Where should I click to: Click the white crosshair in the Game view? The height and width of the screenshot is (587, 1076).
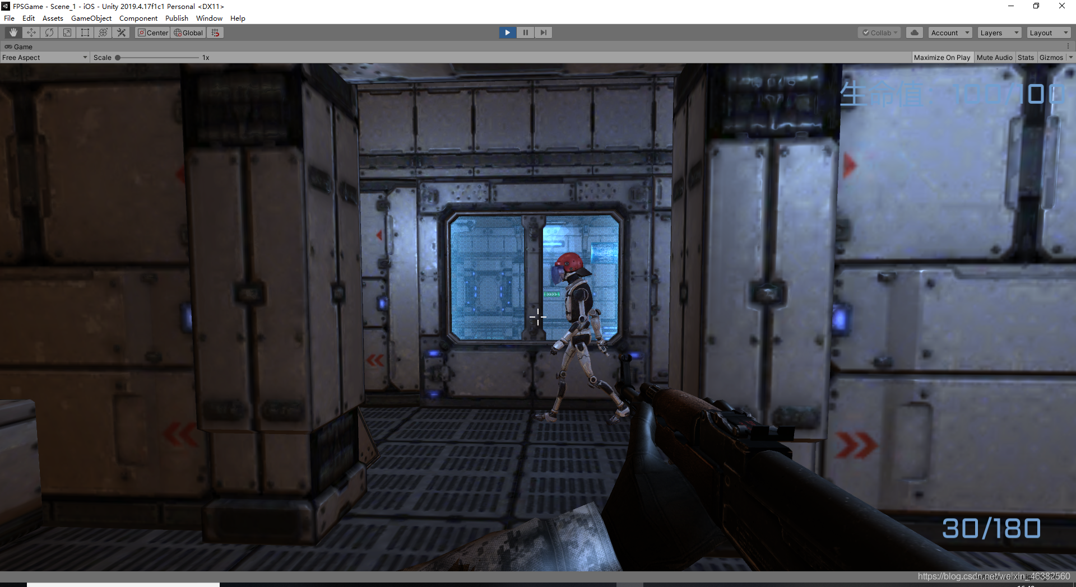click(x=538, y=317)
